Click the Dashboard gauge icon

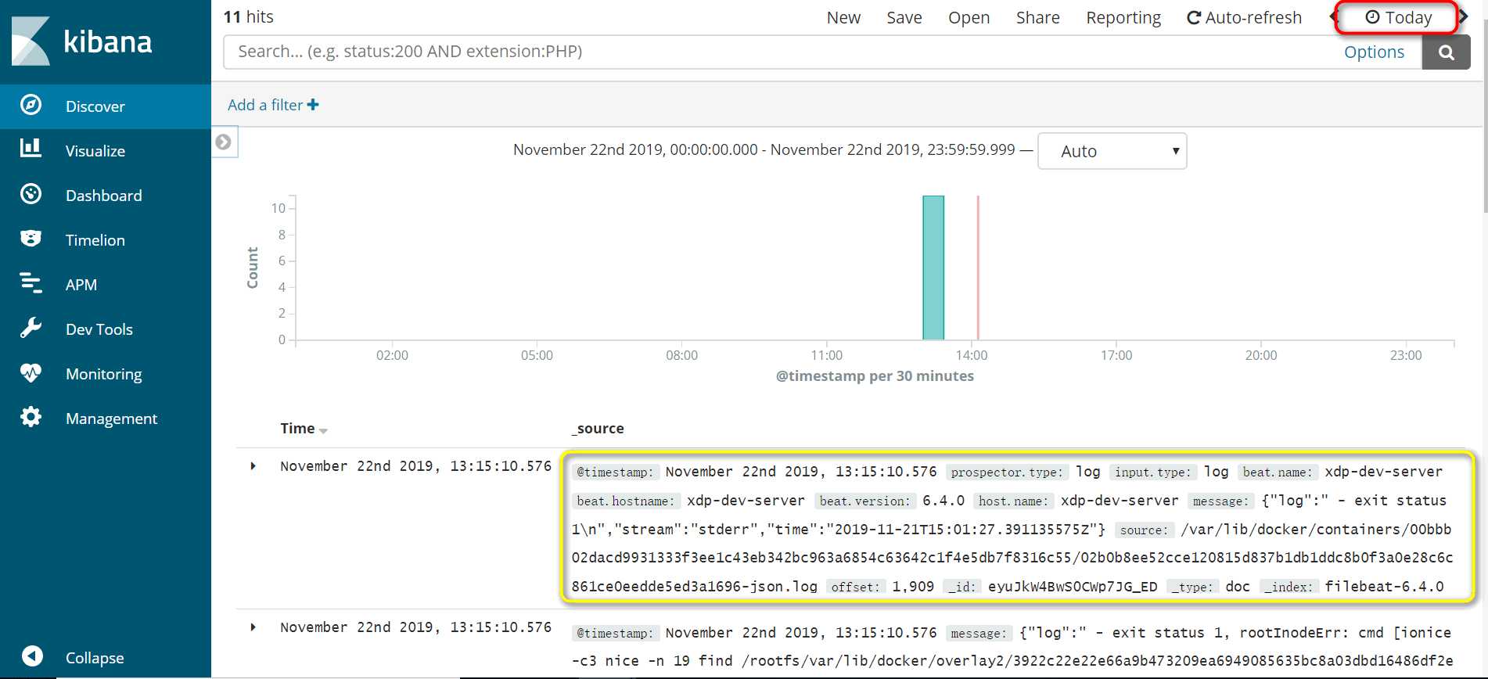pyautogui.click(x=31, y=194)
